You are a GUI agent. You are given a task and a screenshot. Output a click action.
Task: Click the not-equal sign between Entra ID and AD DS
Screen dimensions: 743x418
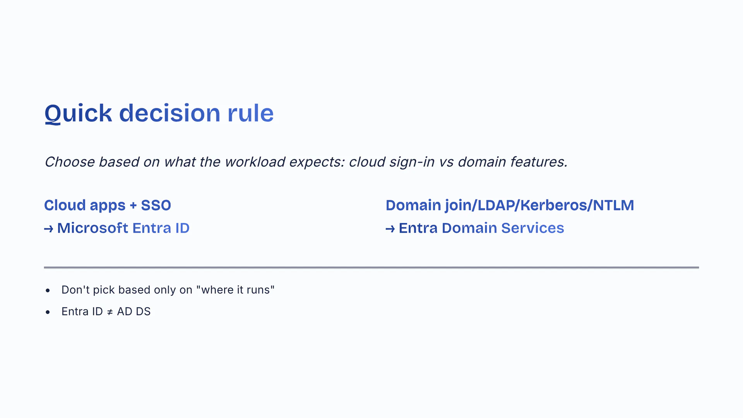click(x=110, y=312)
